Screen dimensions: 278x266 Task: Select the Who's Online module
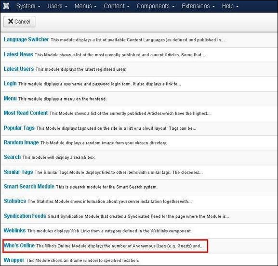coord(19,245)
